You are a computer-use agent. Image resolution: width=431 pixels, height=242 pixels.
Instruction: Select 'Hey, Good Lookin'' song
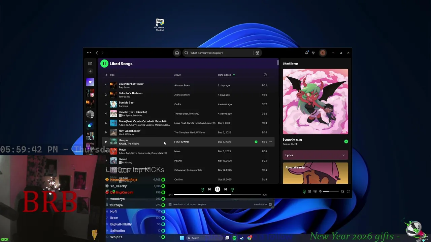coord(130,131)
